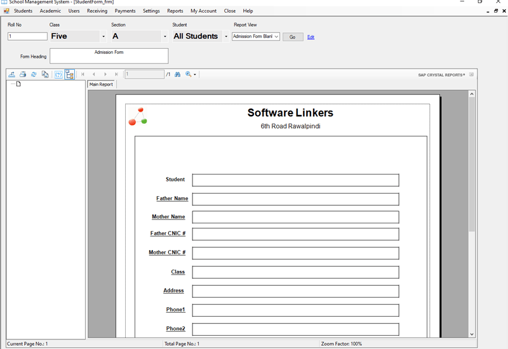The height and width of the screenshot is (349, 508).
Task: Minimize the inner StudentForm child window
Action: (x=488, y=11)
